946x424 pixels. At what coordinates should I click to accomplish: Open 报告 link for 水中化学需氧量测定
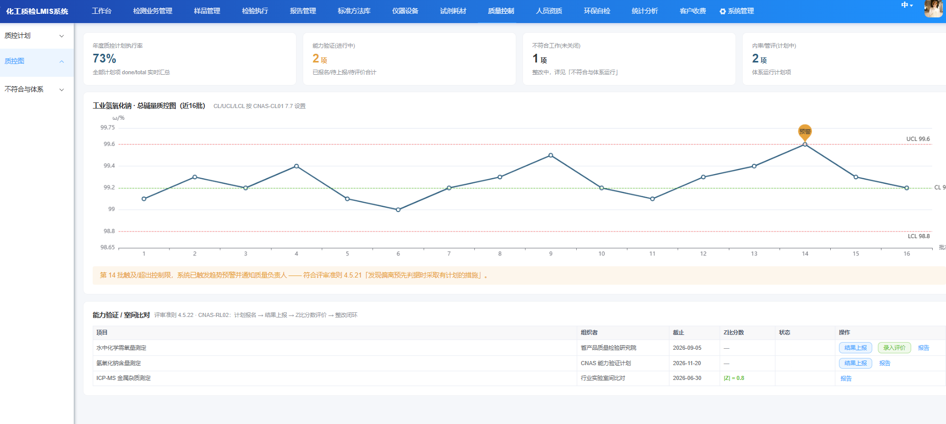click(923, 348)
